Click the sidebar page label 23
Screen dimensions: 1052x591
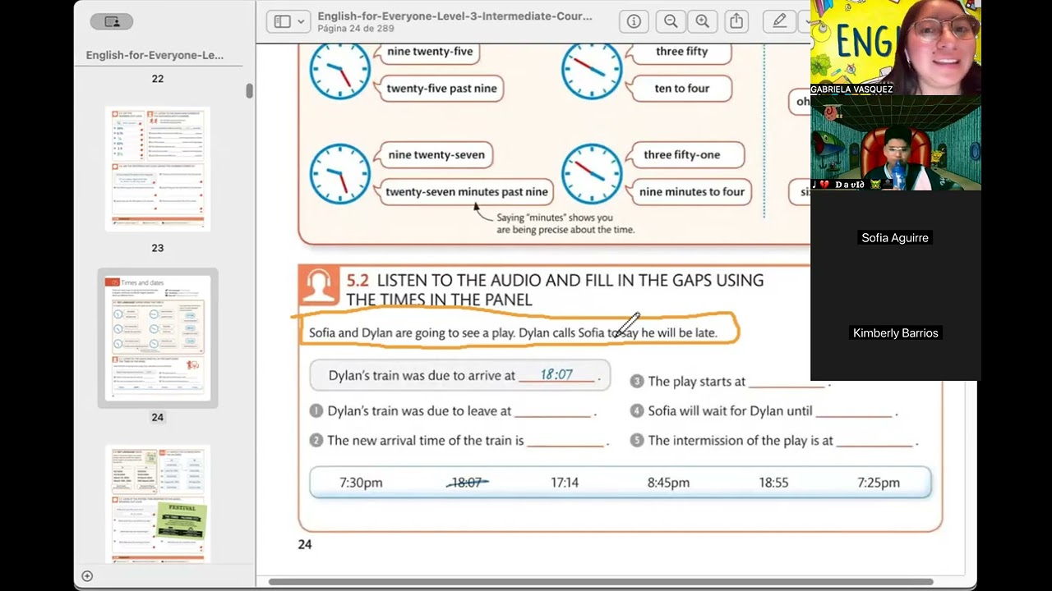pyautogui.click(x=157, y=248)
